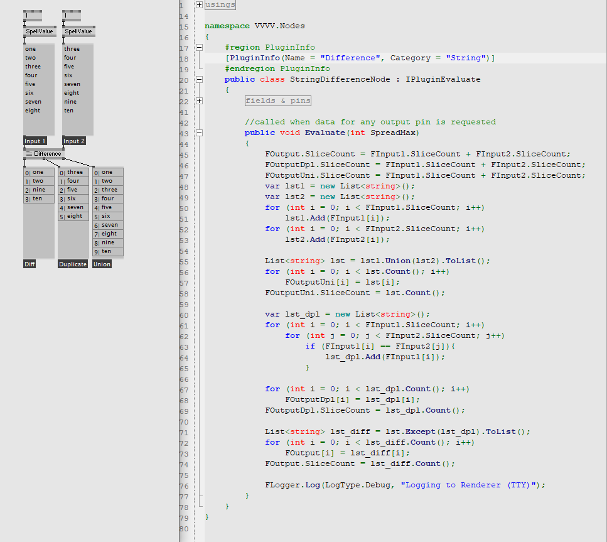Select 'nine' row in Input 2 list
Image resolution: width=607 pixels, height=542 pixels.
coord(77,102)
